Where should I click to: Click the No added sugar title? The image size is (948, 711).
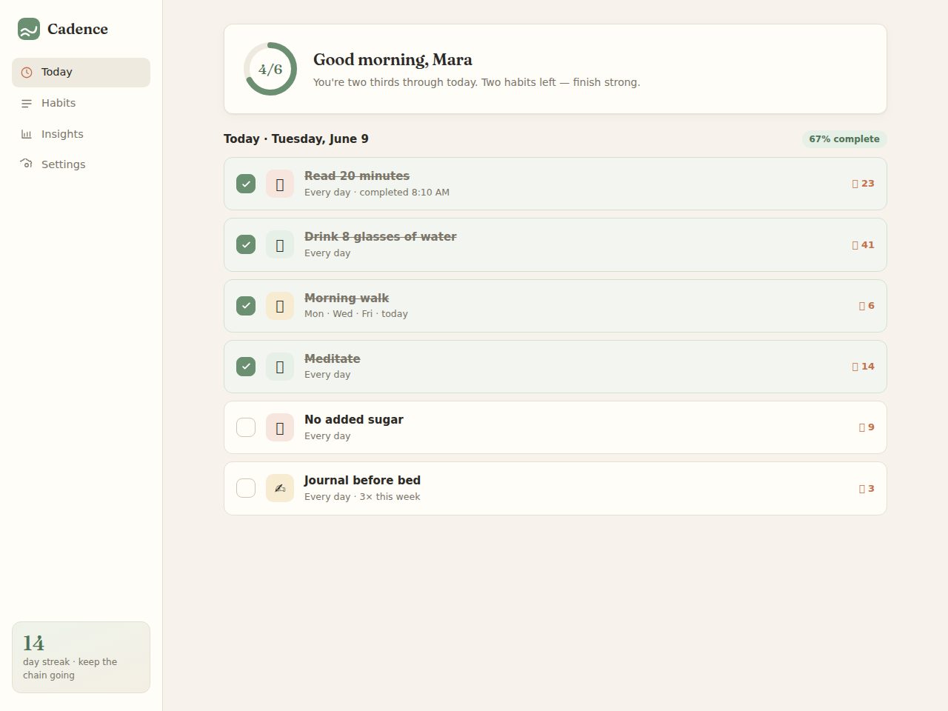354,420
